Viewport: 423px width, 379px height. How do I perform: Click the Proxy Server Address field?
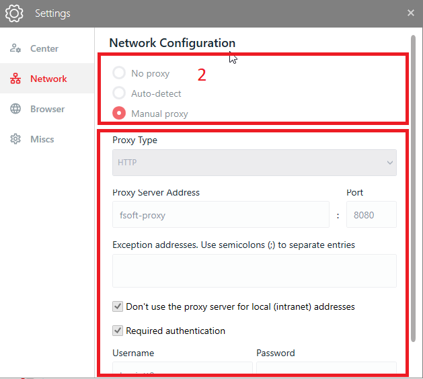[221, 214]
